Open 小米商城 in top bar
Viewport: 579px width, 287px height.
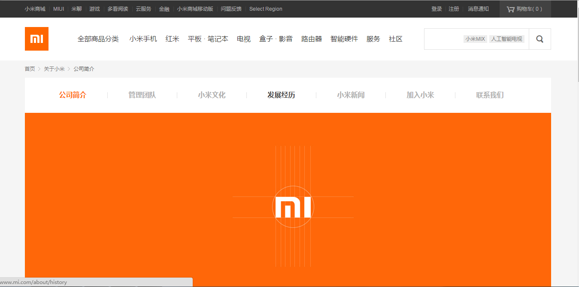click(35, 9)
